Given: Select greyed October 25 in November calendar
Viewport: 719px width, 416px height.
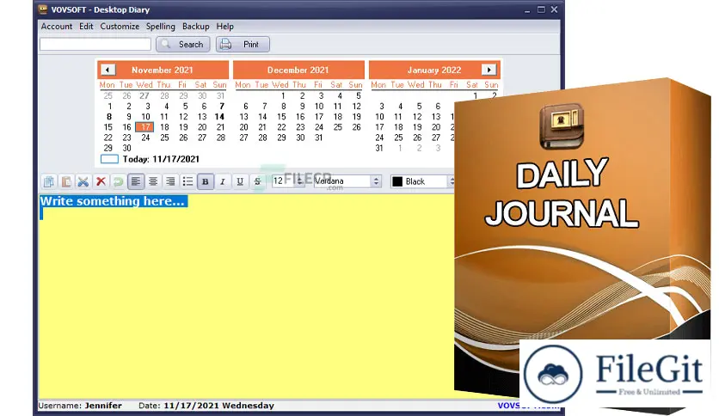Looking at the screenshot, I should coord(108,95).
